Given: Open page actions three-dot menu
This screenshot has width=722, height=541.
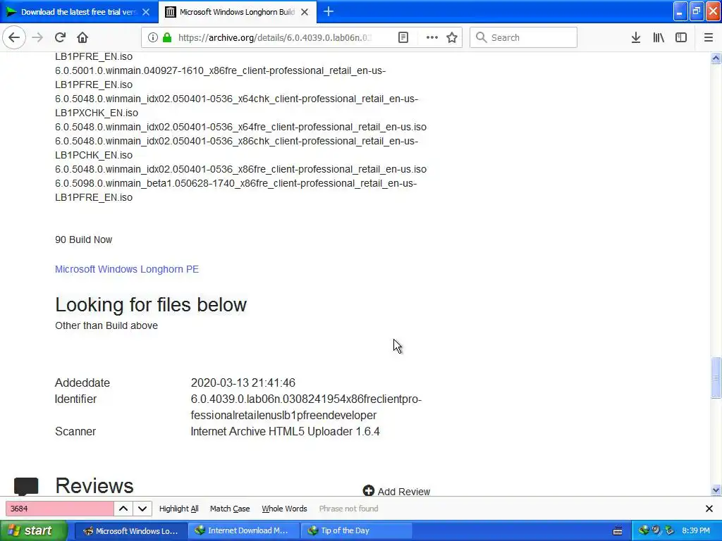Looking at the screenshot, I should 432,37.
